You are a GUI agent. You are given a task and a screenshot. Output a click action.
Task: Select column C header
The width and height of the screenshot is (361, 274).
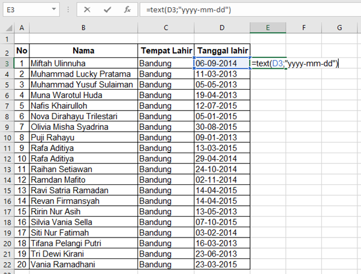click(x=166, y=28)
